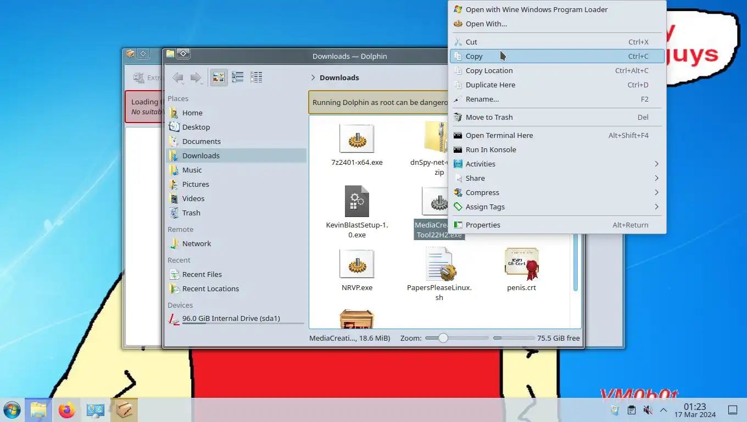Click the Ark window package icon in title bar
Image resolution: width=747 pixels, height=422 pixels.
tap(130, 53)
